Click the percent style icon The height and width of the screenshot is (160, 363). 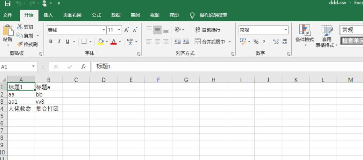click(256, 42)
